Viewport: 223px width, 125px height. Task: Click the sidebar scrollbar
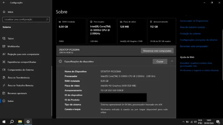pos(52,91)
